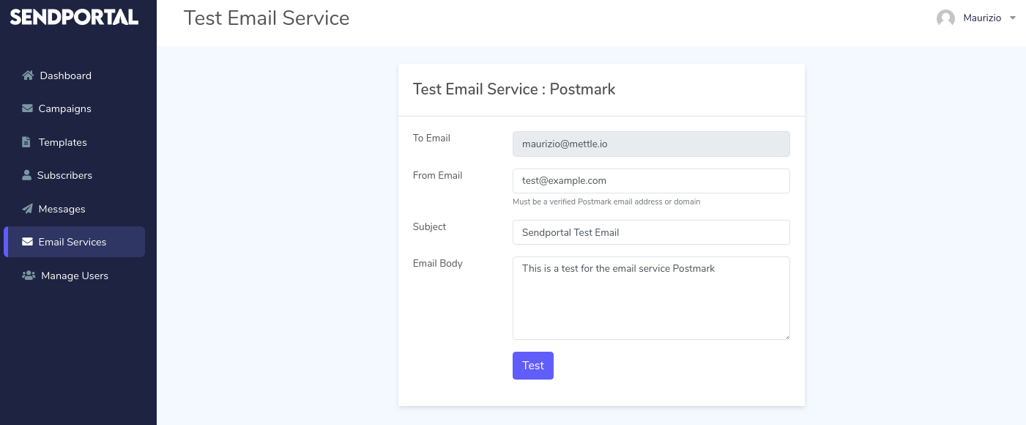Click the "To Email" label
The image size is (1026, 425).
[431, 138]
